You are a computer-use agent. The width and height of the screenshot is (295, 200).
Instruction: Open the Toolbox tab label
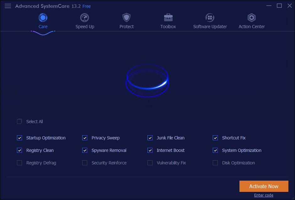[168, 27]
